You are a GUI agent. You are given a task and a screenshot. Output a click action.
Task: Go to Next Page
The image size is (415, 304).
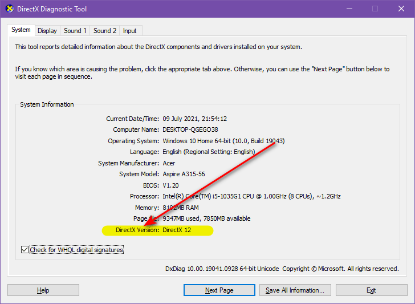tap(219, 290)
